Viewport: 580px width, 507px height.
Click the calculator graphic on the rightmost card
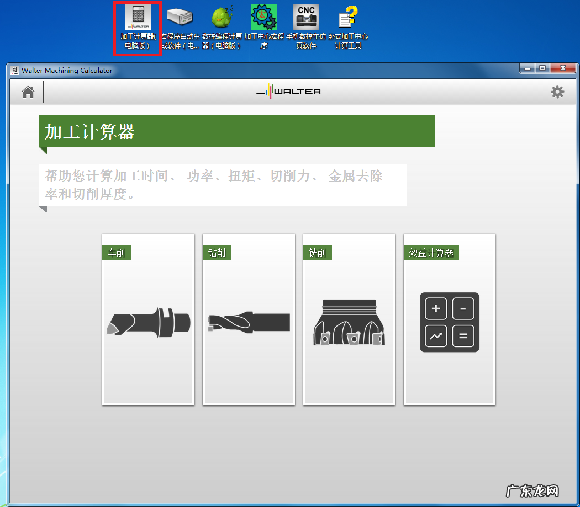(x=449, y=323)
